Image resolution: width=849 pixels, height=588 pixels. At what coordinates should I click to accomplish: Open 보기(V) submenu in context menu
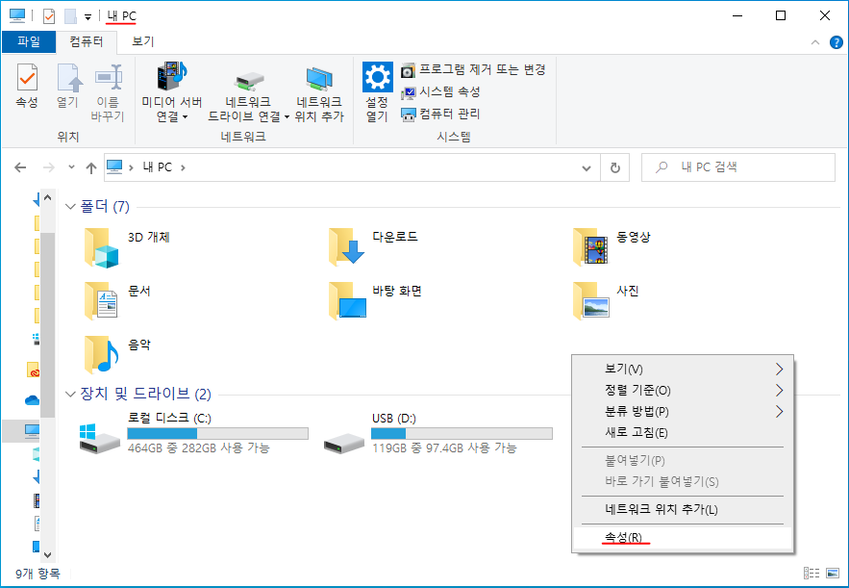683,369
